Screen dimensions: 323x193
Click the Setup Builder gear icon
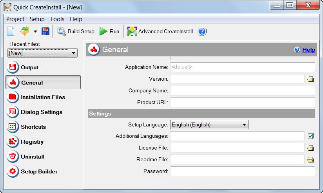[13, 171]
